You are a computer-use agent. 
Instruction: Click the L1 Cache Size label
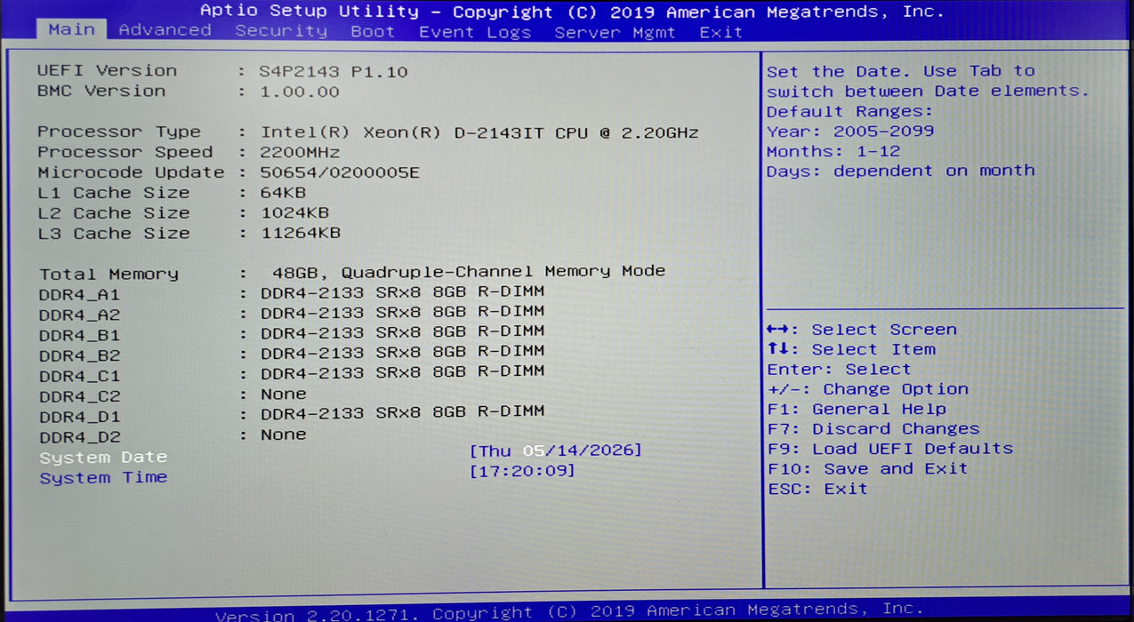[x=114, y=193]
